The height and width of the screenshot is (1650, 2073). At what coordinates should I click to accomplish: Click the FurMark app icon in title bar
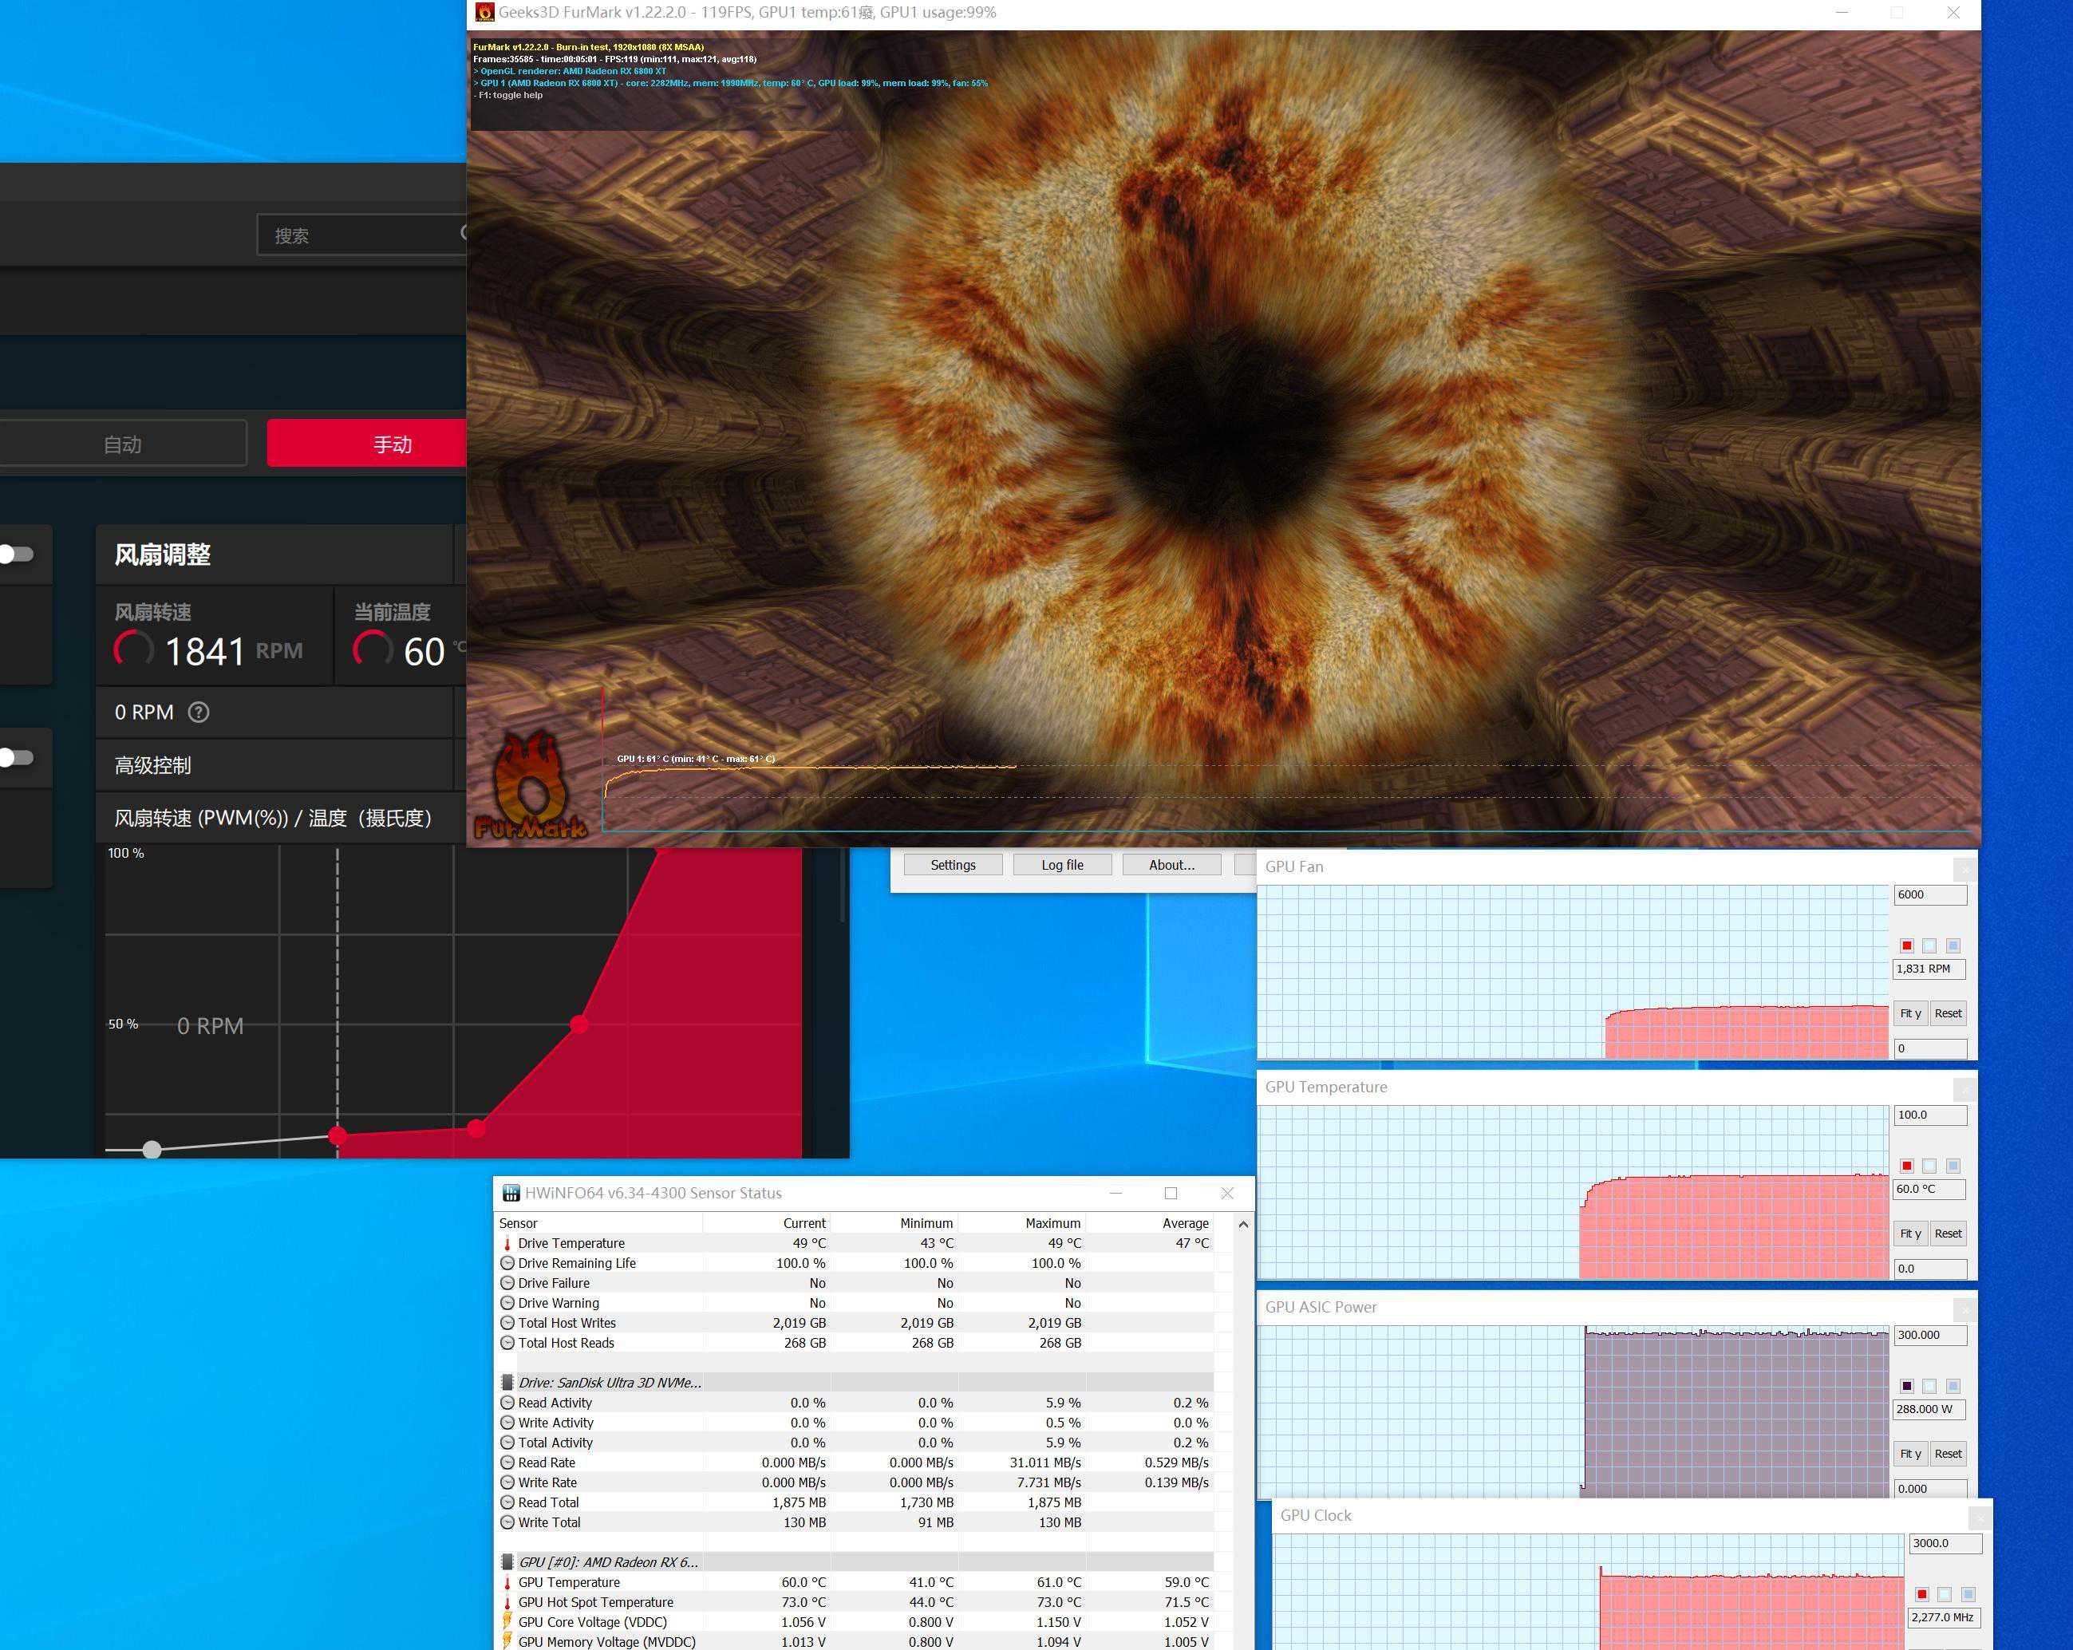pos(484,13)
